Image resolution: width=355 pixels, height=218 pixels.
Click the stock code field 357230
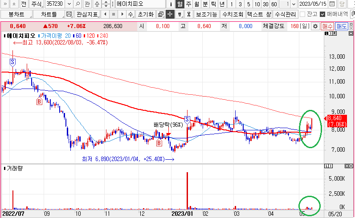(x=56, y=4)
